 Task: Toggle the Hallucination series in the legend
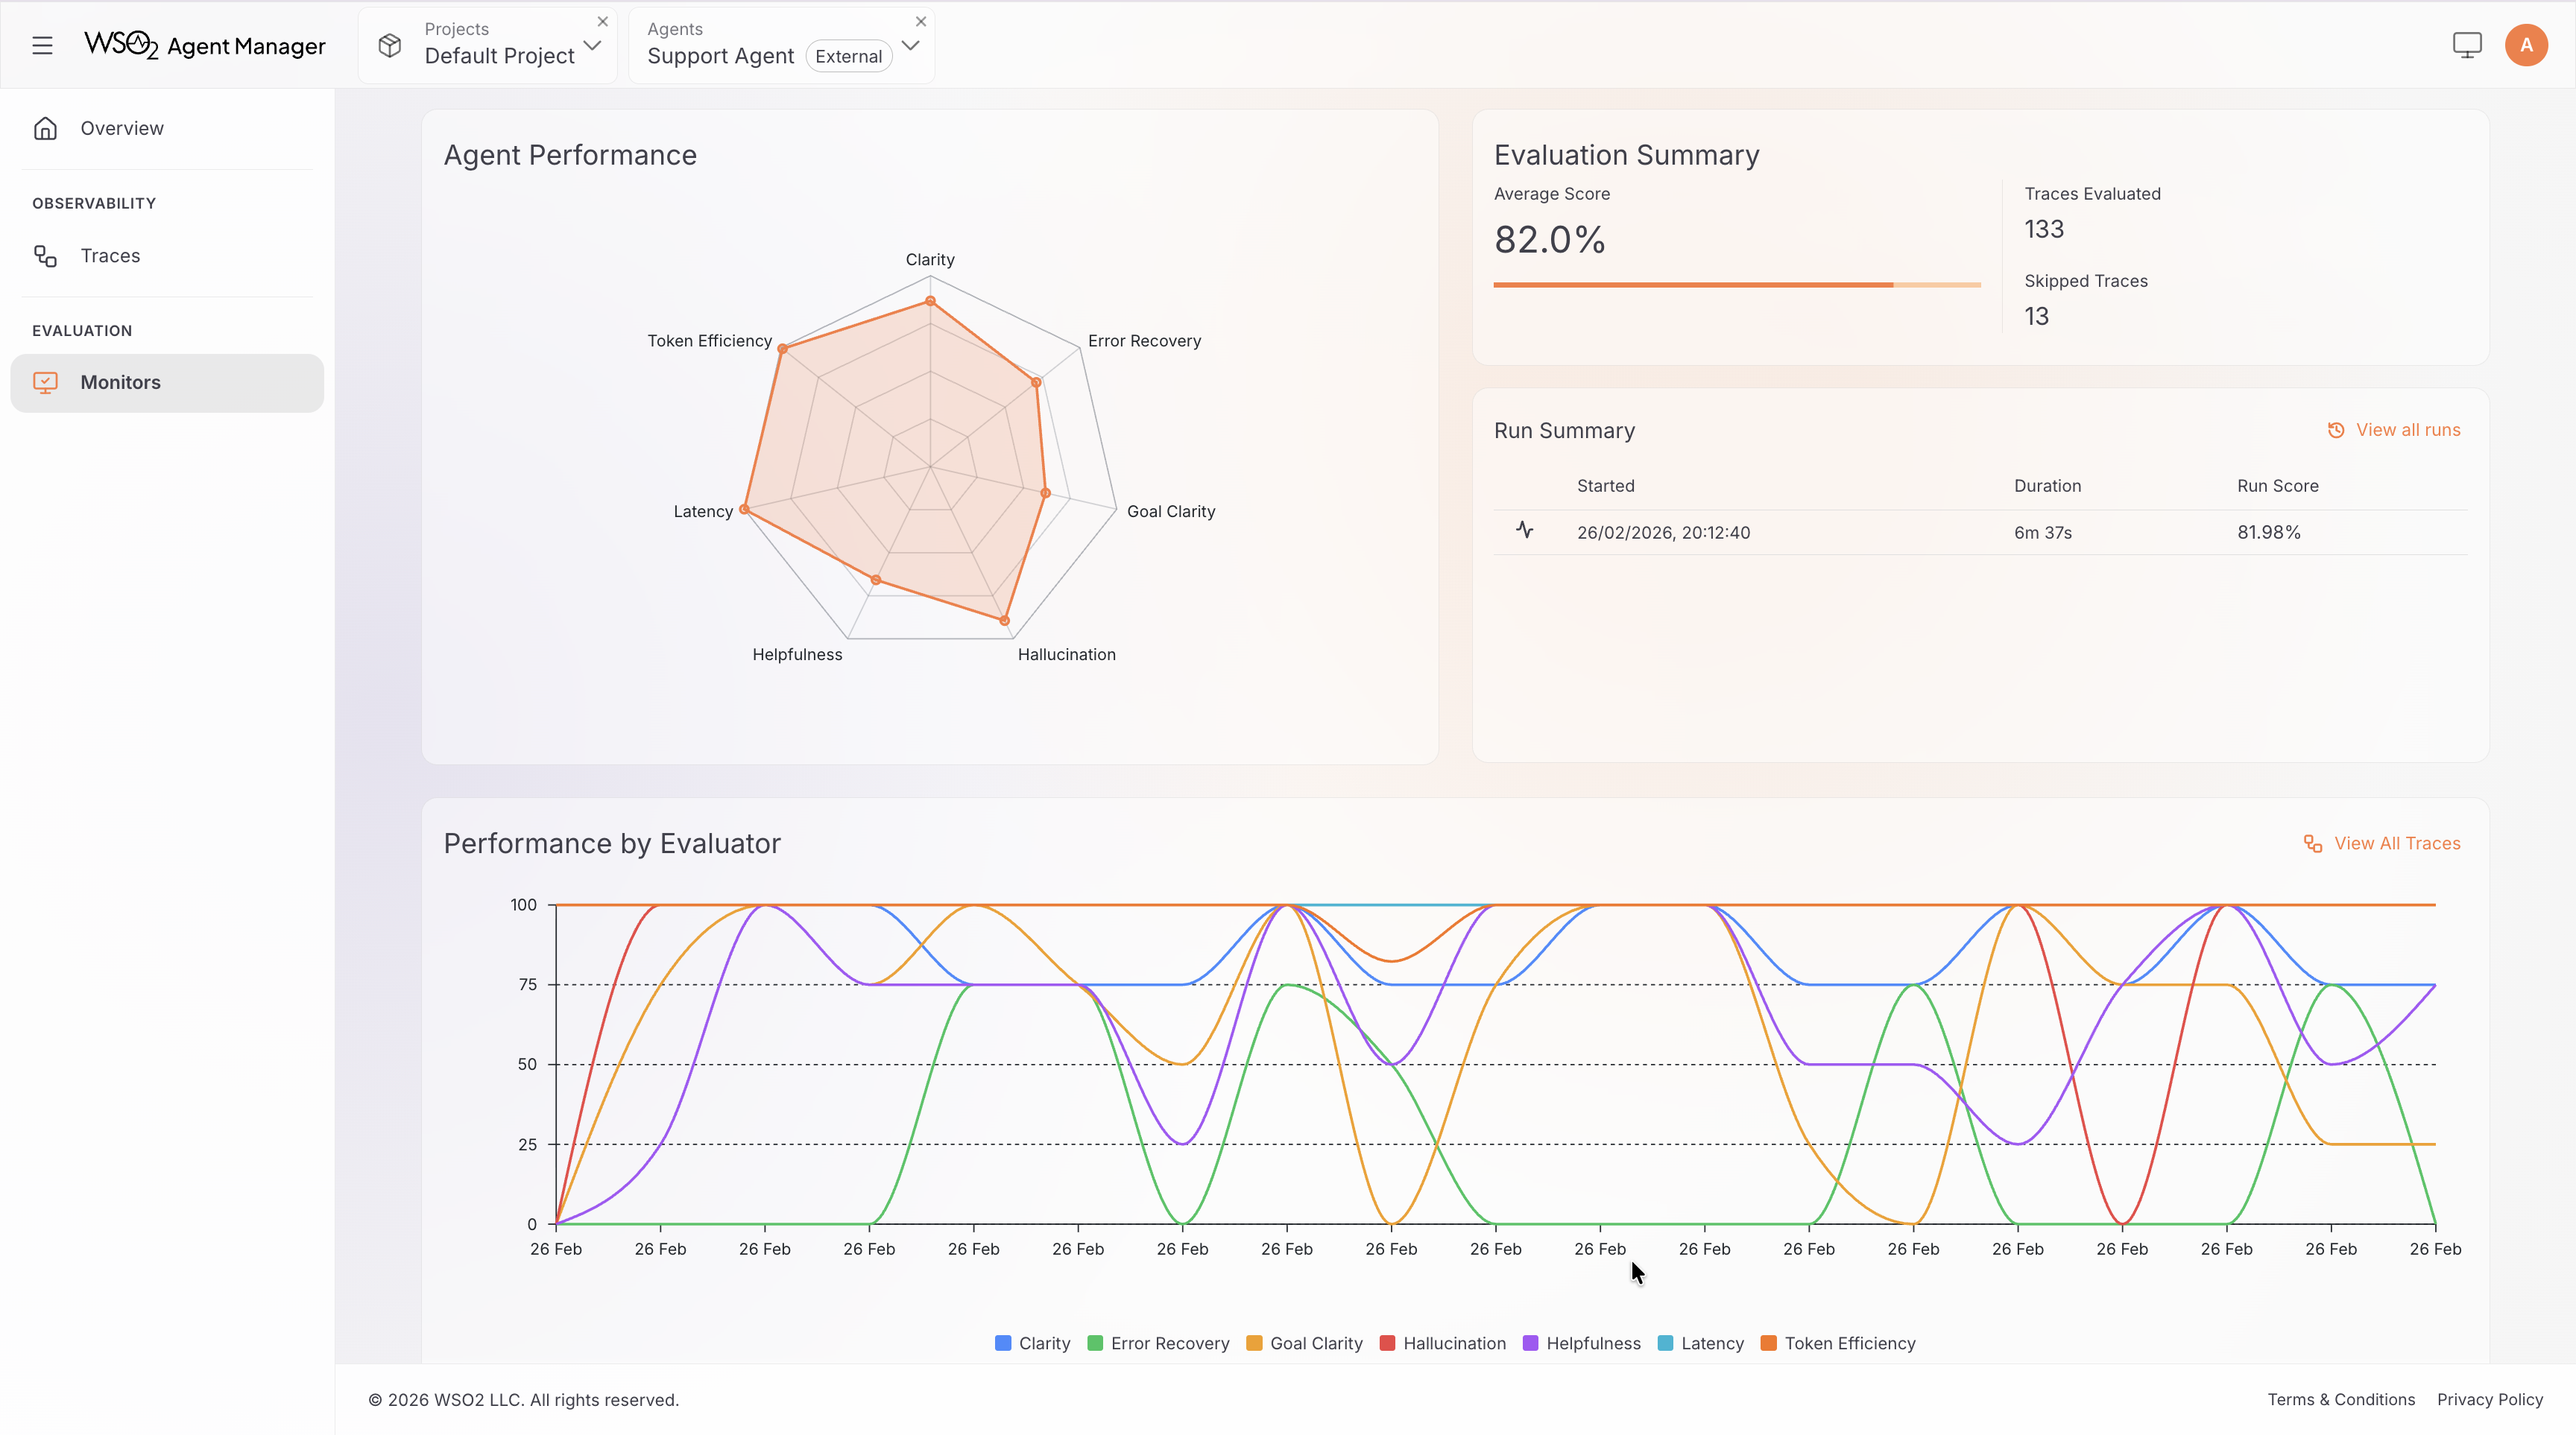[1442, 1343]
